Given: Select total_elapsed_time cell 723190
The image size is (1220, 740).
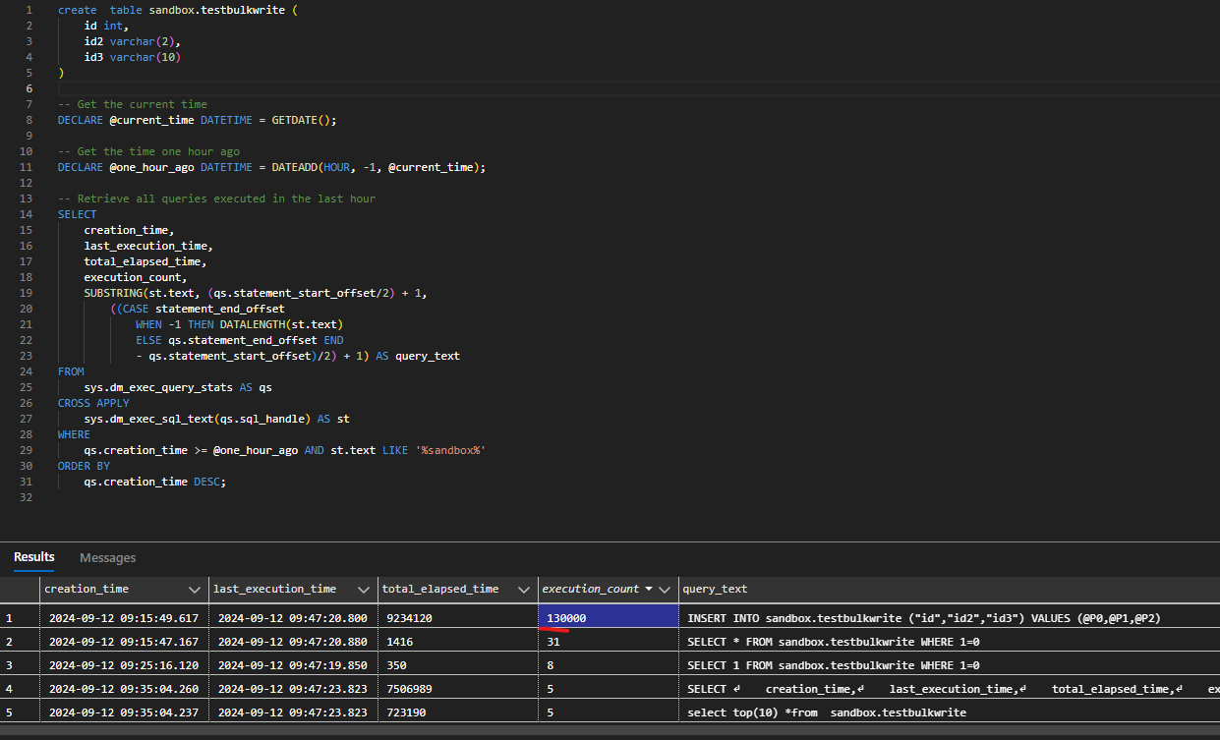Looking at the screenshot, I should coord(458,712).
